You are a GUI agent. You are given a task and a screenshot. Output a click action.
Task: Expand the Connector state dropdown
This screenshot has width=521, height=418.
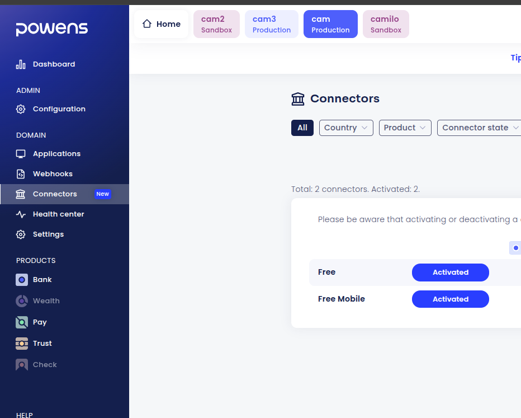tap(480, 128)
